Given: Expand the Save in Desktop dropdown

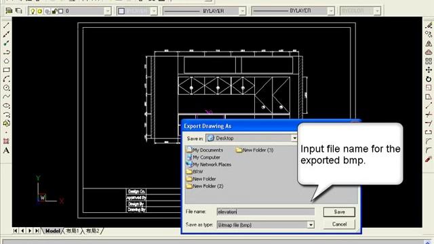Looking at the screenshot, I should [x=294, y=138].
